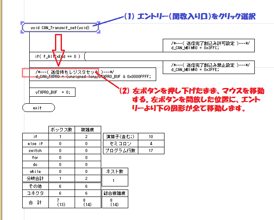Click the プログラム行数 value cell showing 17

pos(151,151)
